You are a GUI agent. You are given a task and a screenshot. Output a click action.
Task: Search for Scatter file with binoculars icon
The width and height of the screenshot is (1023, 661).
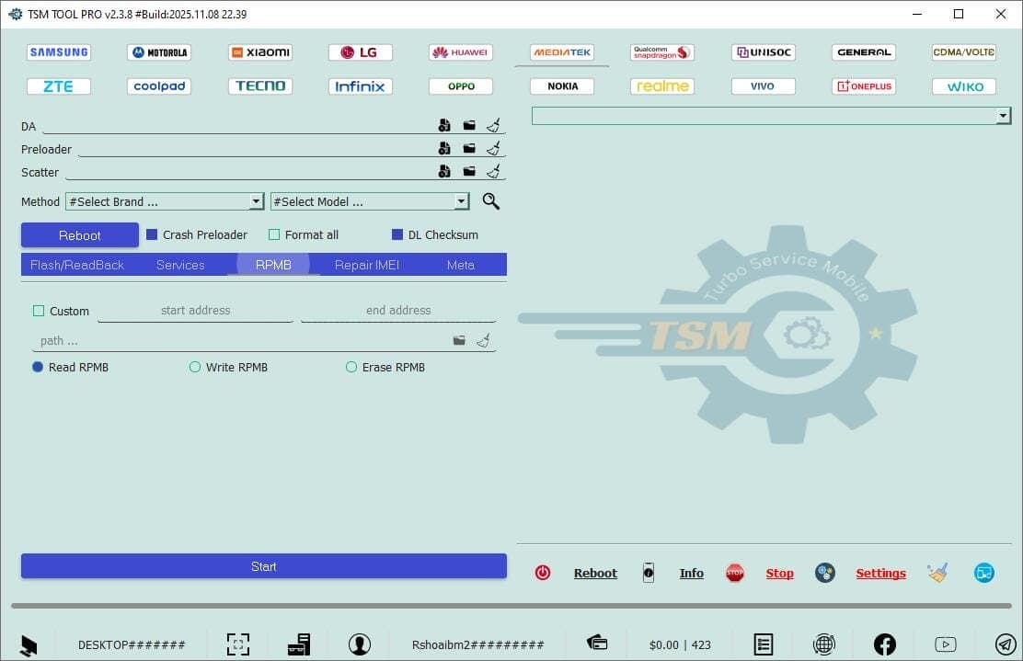[x=444, y=171]
